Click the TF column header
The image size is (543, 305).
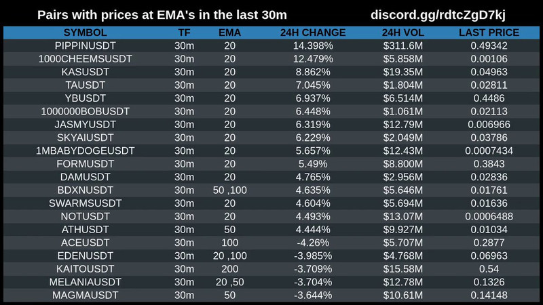tap(184, 33)
